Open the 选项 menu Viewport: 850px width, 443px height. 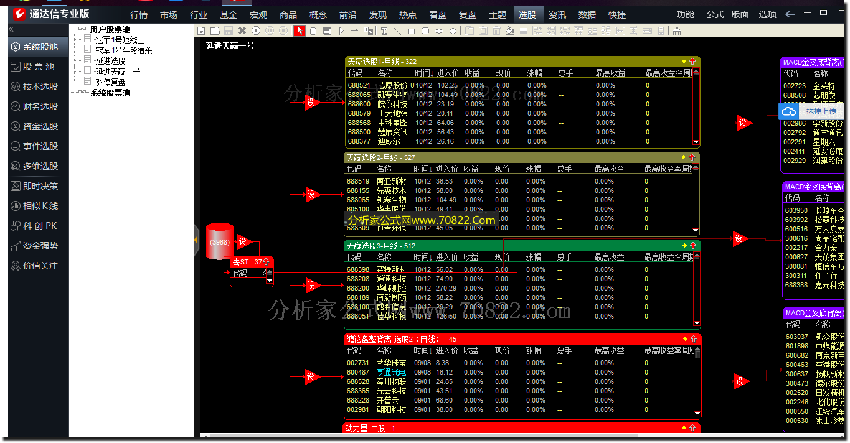[768, 14]
